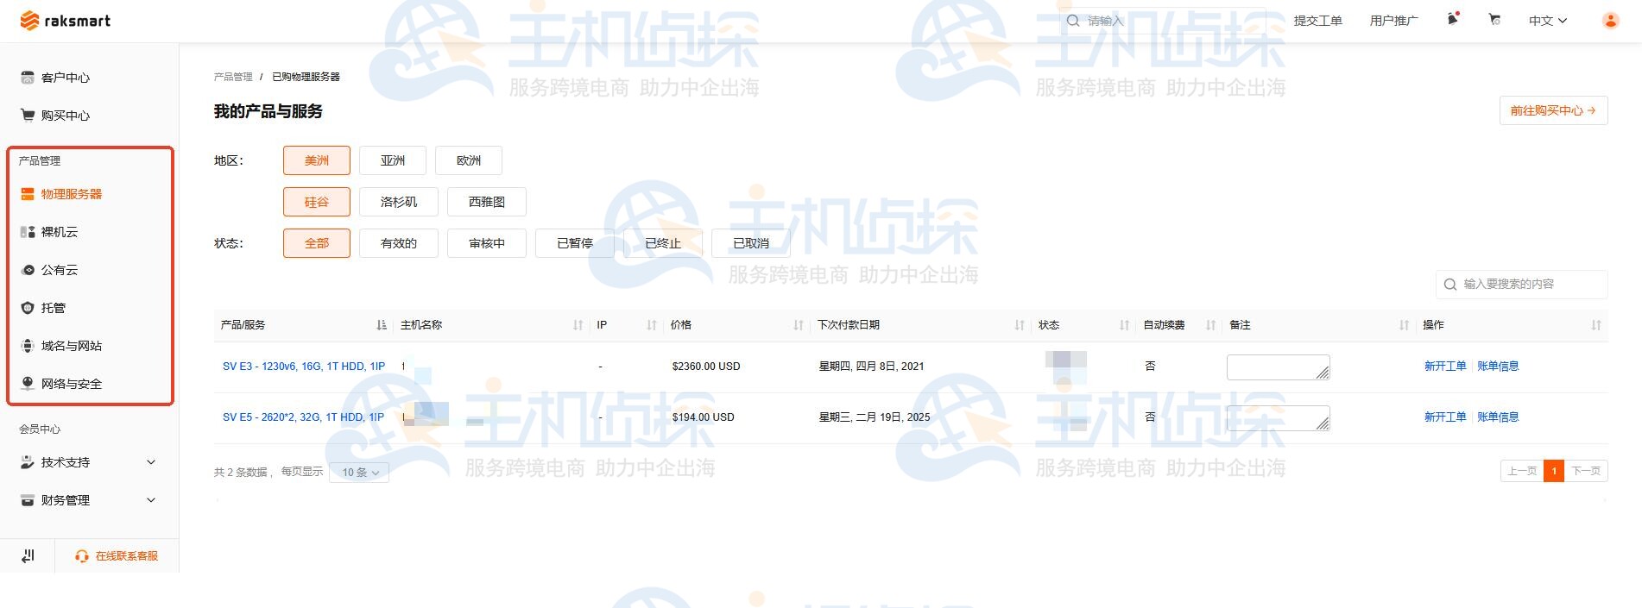Click 在线联系客服 headset link

pyautogui.click(x=117, y=556)
